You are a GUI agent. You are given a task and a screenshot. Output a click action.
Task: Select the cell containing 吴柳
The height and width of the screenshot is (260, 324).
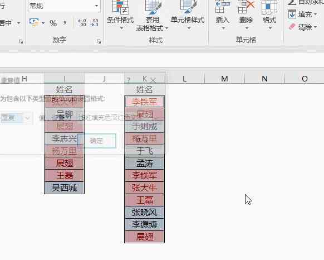coord(64,114)
